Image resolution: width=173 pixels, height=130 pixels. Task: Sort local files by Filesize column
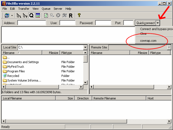pyautogui.click(x=51, y=53)
